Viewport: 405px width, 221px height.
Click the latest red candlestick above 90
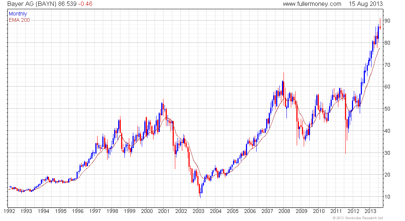(x=380, y=25)
